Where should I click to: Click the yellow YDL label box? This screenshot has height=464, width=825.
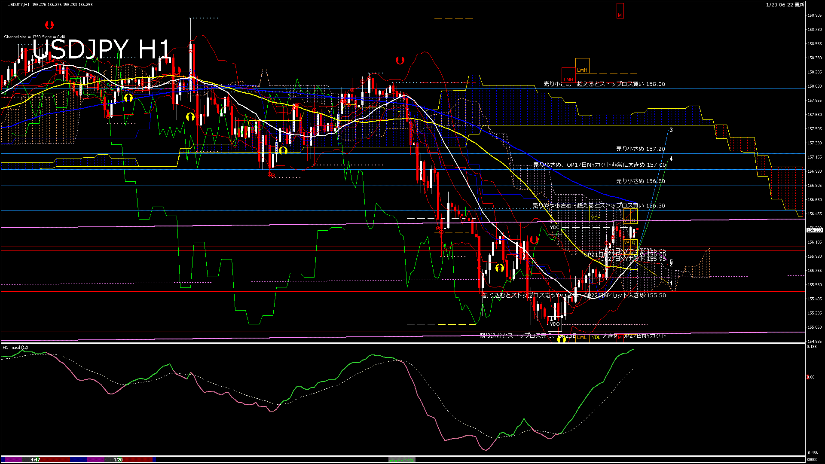click(596, 337)
